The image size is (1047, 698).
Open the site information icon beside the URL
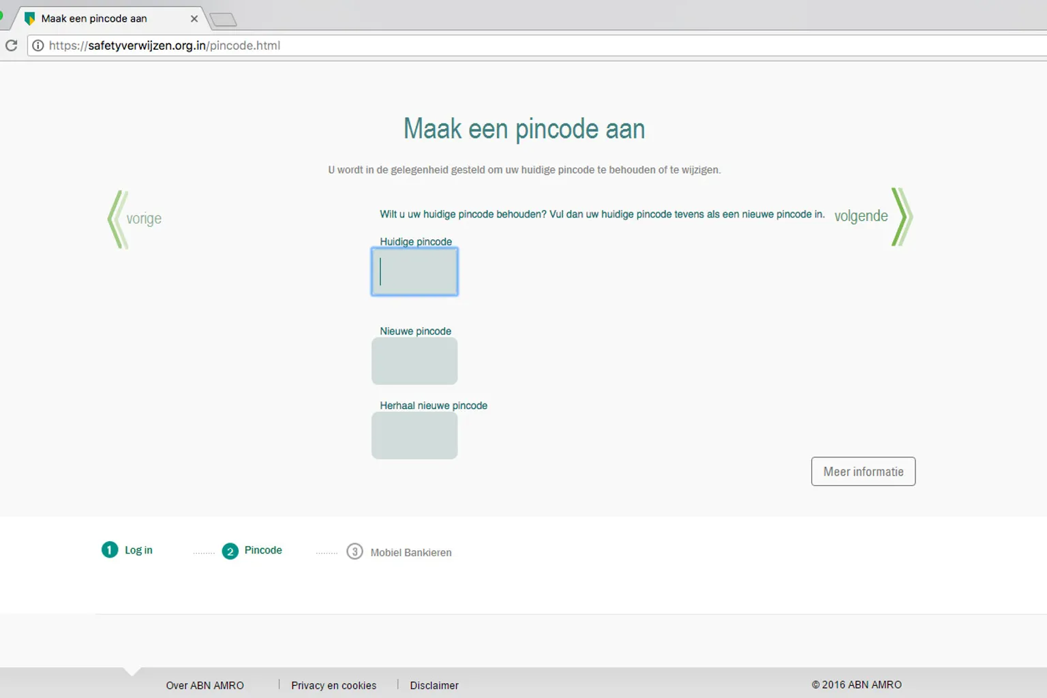point(38,46)
